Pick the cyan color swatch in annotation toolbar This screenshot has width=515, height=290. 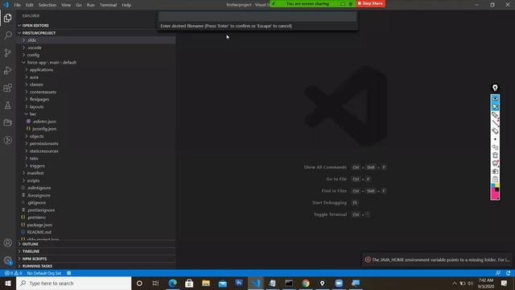[x=493, y=185]
